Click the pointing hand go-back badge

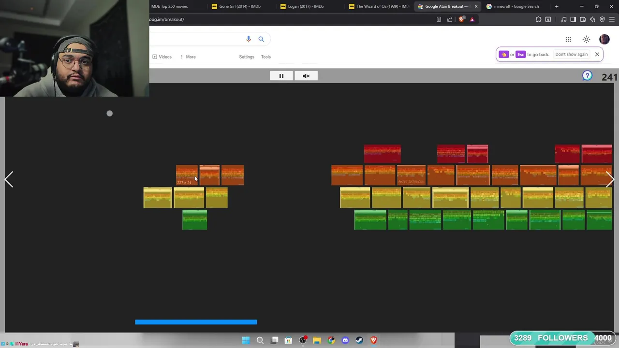coord(503,54)
